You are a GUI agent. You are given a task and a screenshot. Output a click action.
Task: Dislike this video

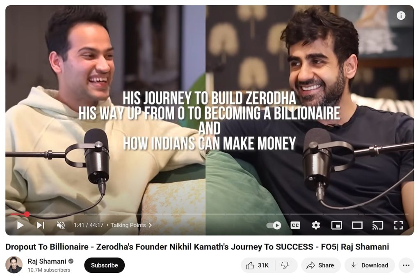click(285, 265)
